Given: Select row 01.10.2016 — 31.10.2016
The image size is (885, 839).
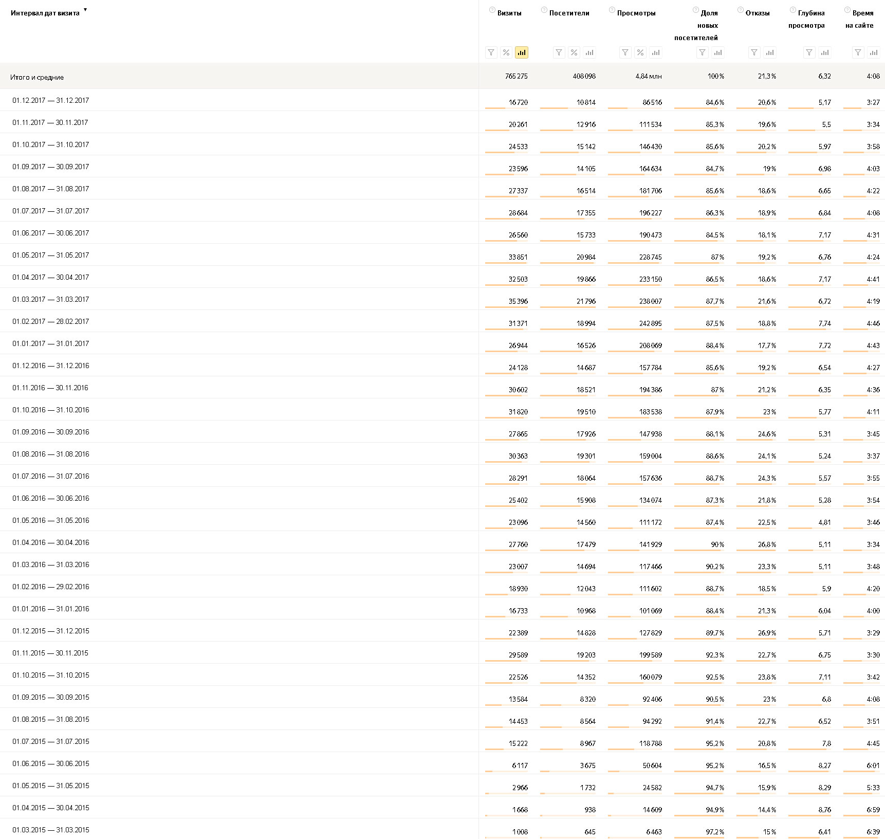Looking at the screenshot, I should pos(51,410).
